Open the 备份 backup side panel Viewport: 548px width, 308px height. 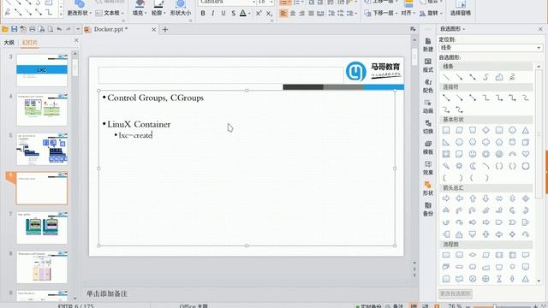[x=428, y=209]
